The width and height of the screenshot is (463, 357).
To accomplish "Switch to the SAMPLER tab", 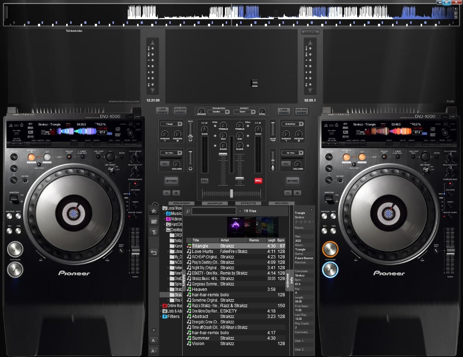I will [215, 203].
